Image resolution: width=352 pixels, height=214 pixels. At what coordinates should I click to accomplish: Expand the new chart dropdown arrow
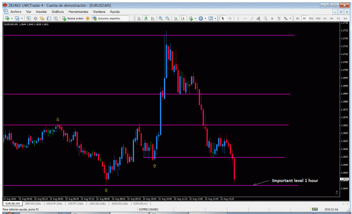tap(12, 19)
